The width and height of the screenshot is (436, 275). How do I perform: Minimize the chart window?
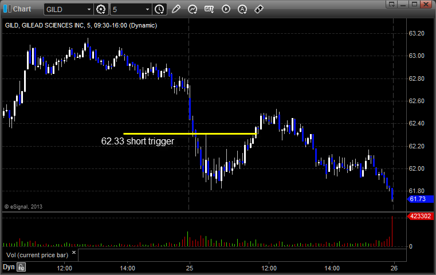(403, 4)
